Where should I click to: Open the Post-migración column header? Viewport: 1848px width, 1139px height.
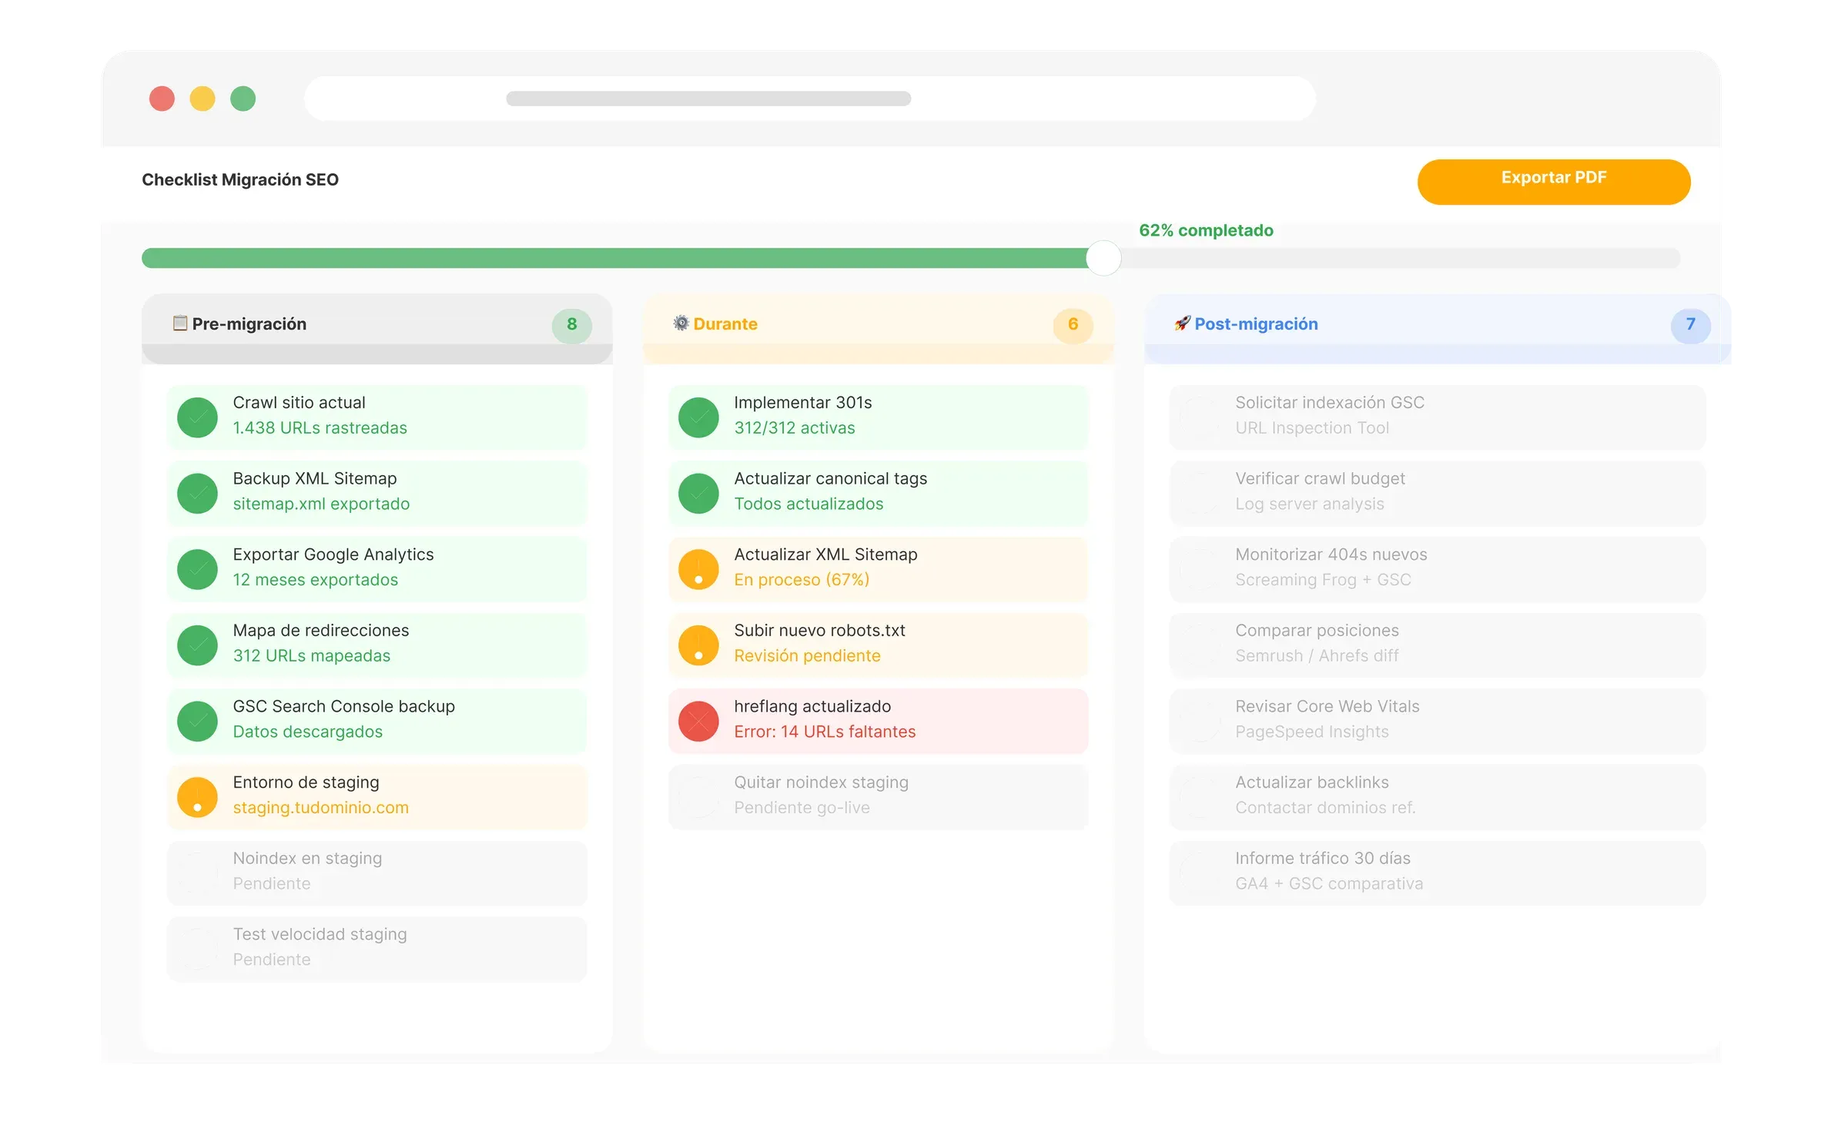click(1438, 328)
